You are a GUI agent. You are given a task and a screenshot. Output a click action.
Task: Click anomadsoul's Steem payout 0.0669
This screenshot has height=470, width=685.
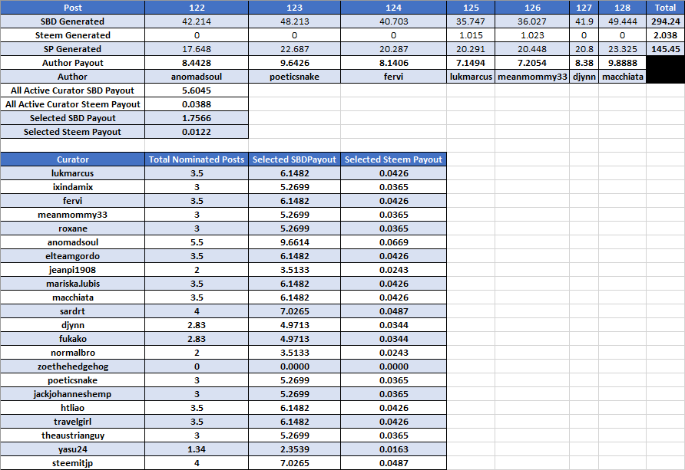[394, 242]
